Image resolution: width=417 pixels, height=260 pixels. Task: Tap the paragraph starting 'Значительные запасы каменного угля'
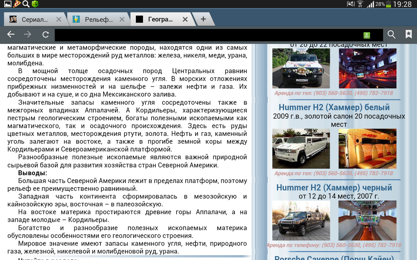(127, 126)
